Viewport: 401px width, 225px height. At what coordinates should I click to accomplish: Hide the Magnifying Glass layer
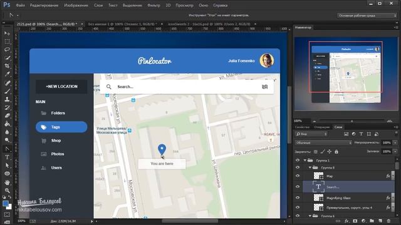pos(298,197)
